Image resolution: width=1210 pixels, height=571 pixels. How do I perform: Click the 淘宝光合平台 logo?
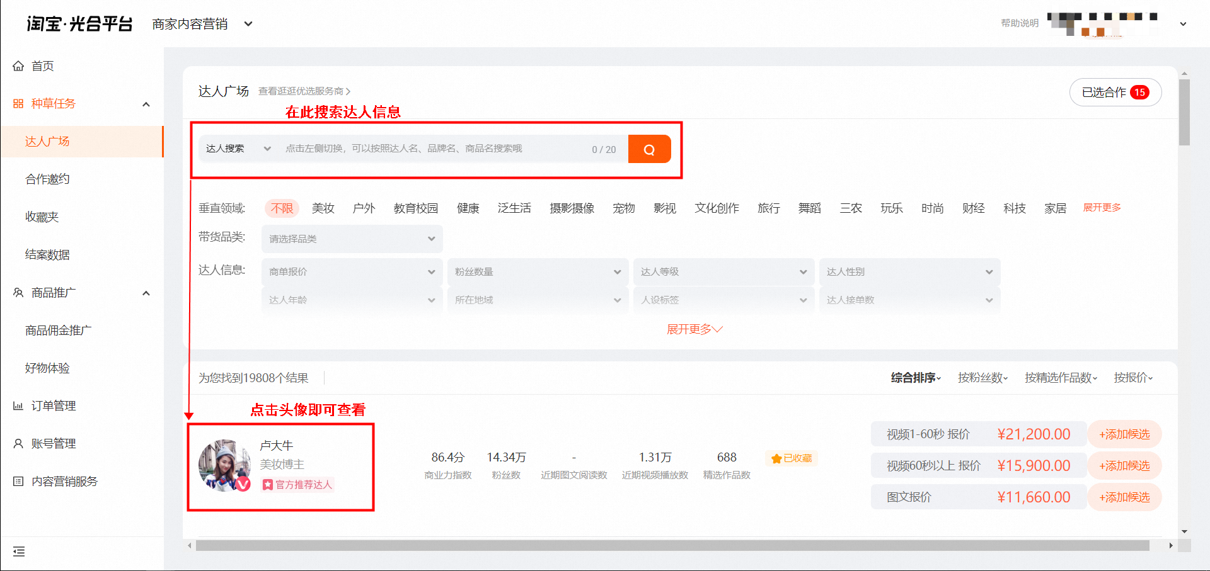(79, 24)
